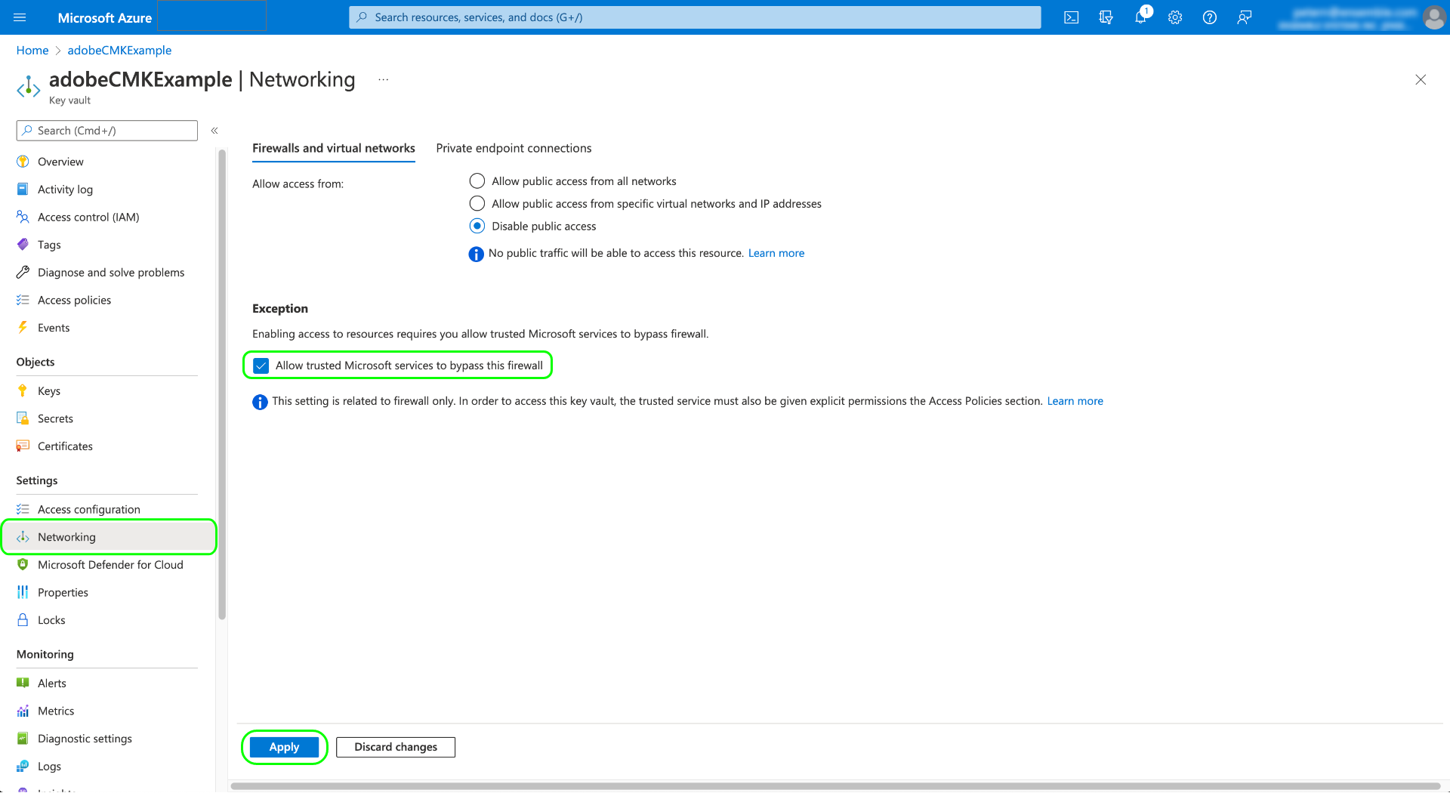This screenshot has width=1450, height=793.
Task: Collapse the left navigation menu
Action: [214, 131]
